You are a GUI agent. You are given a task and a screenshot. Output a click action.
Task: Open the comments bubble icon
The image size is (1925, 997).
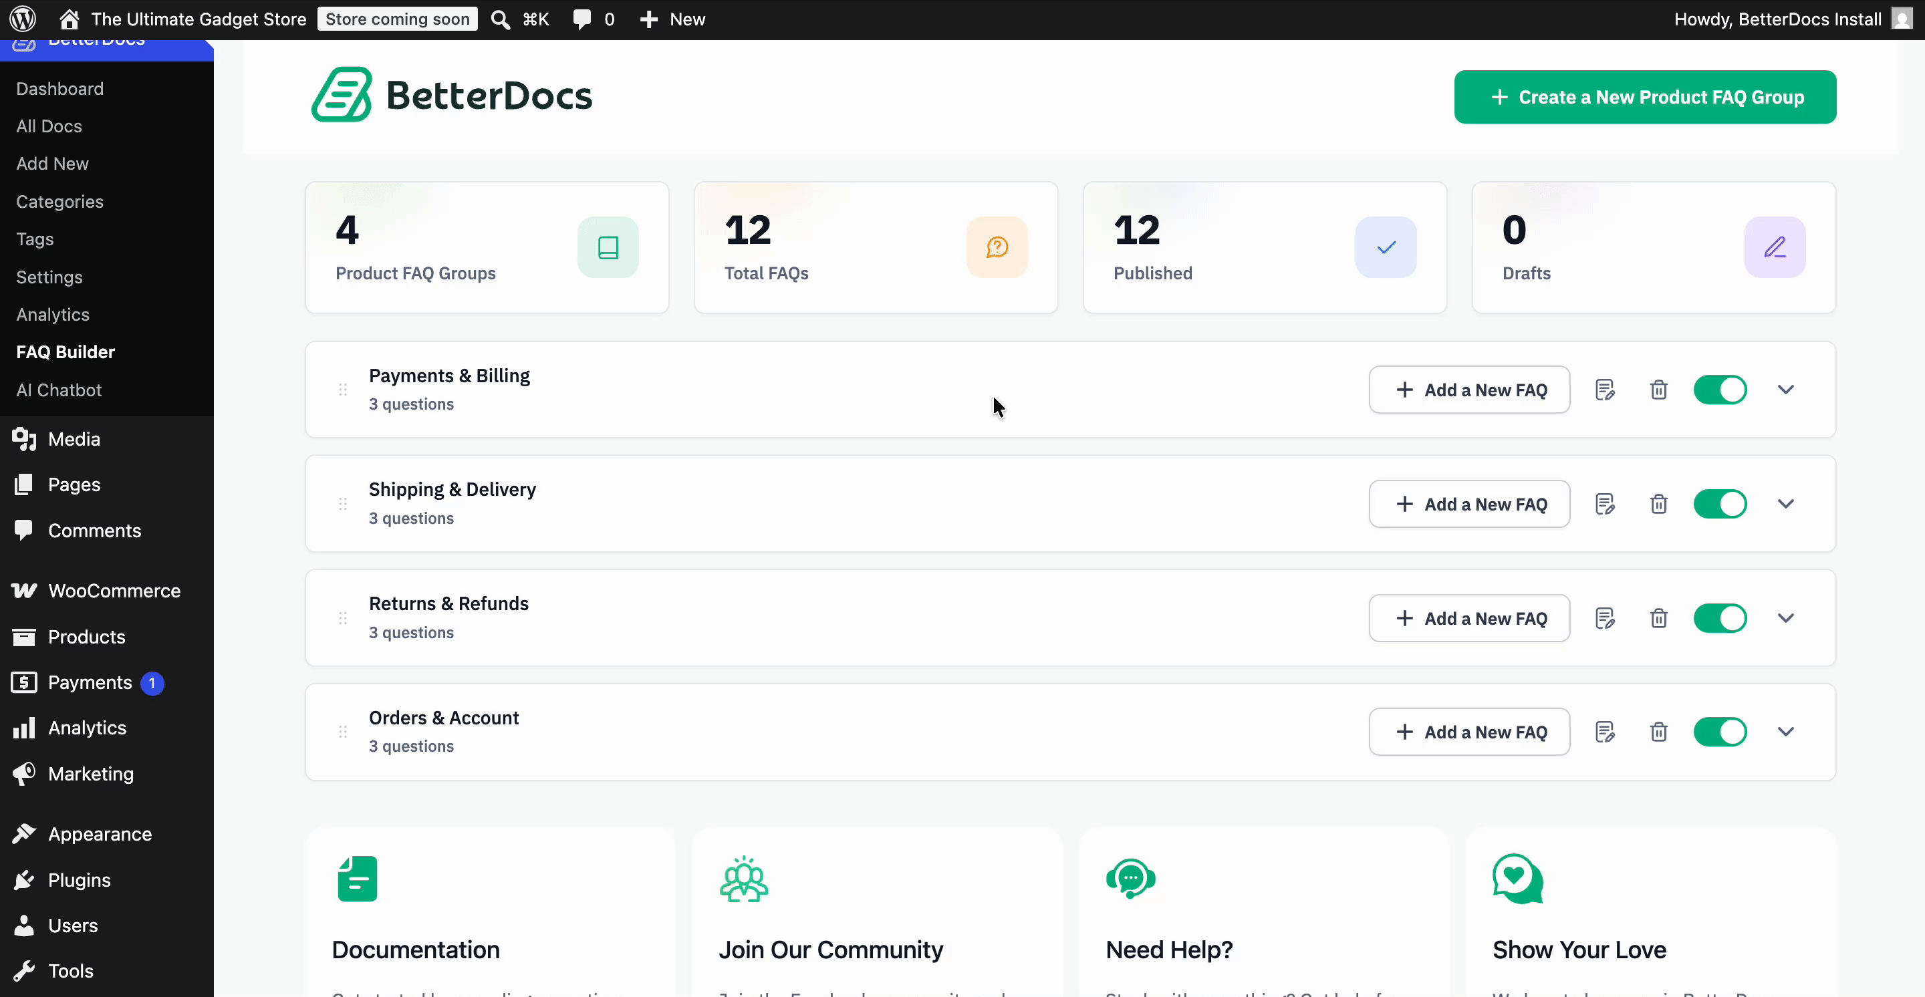click(x=582, y=19)
